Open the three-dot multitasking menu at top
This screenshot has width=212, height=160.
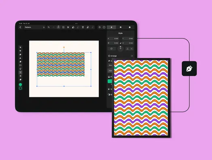point(76,23)
